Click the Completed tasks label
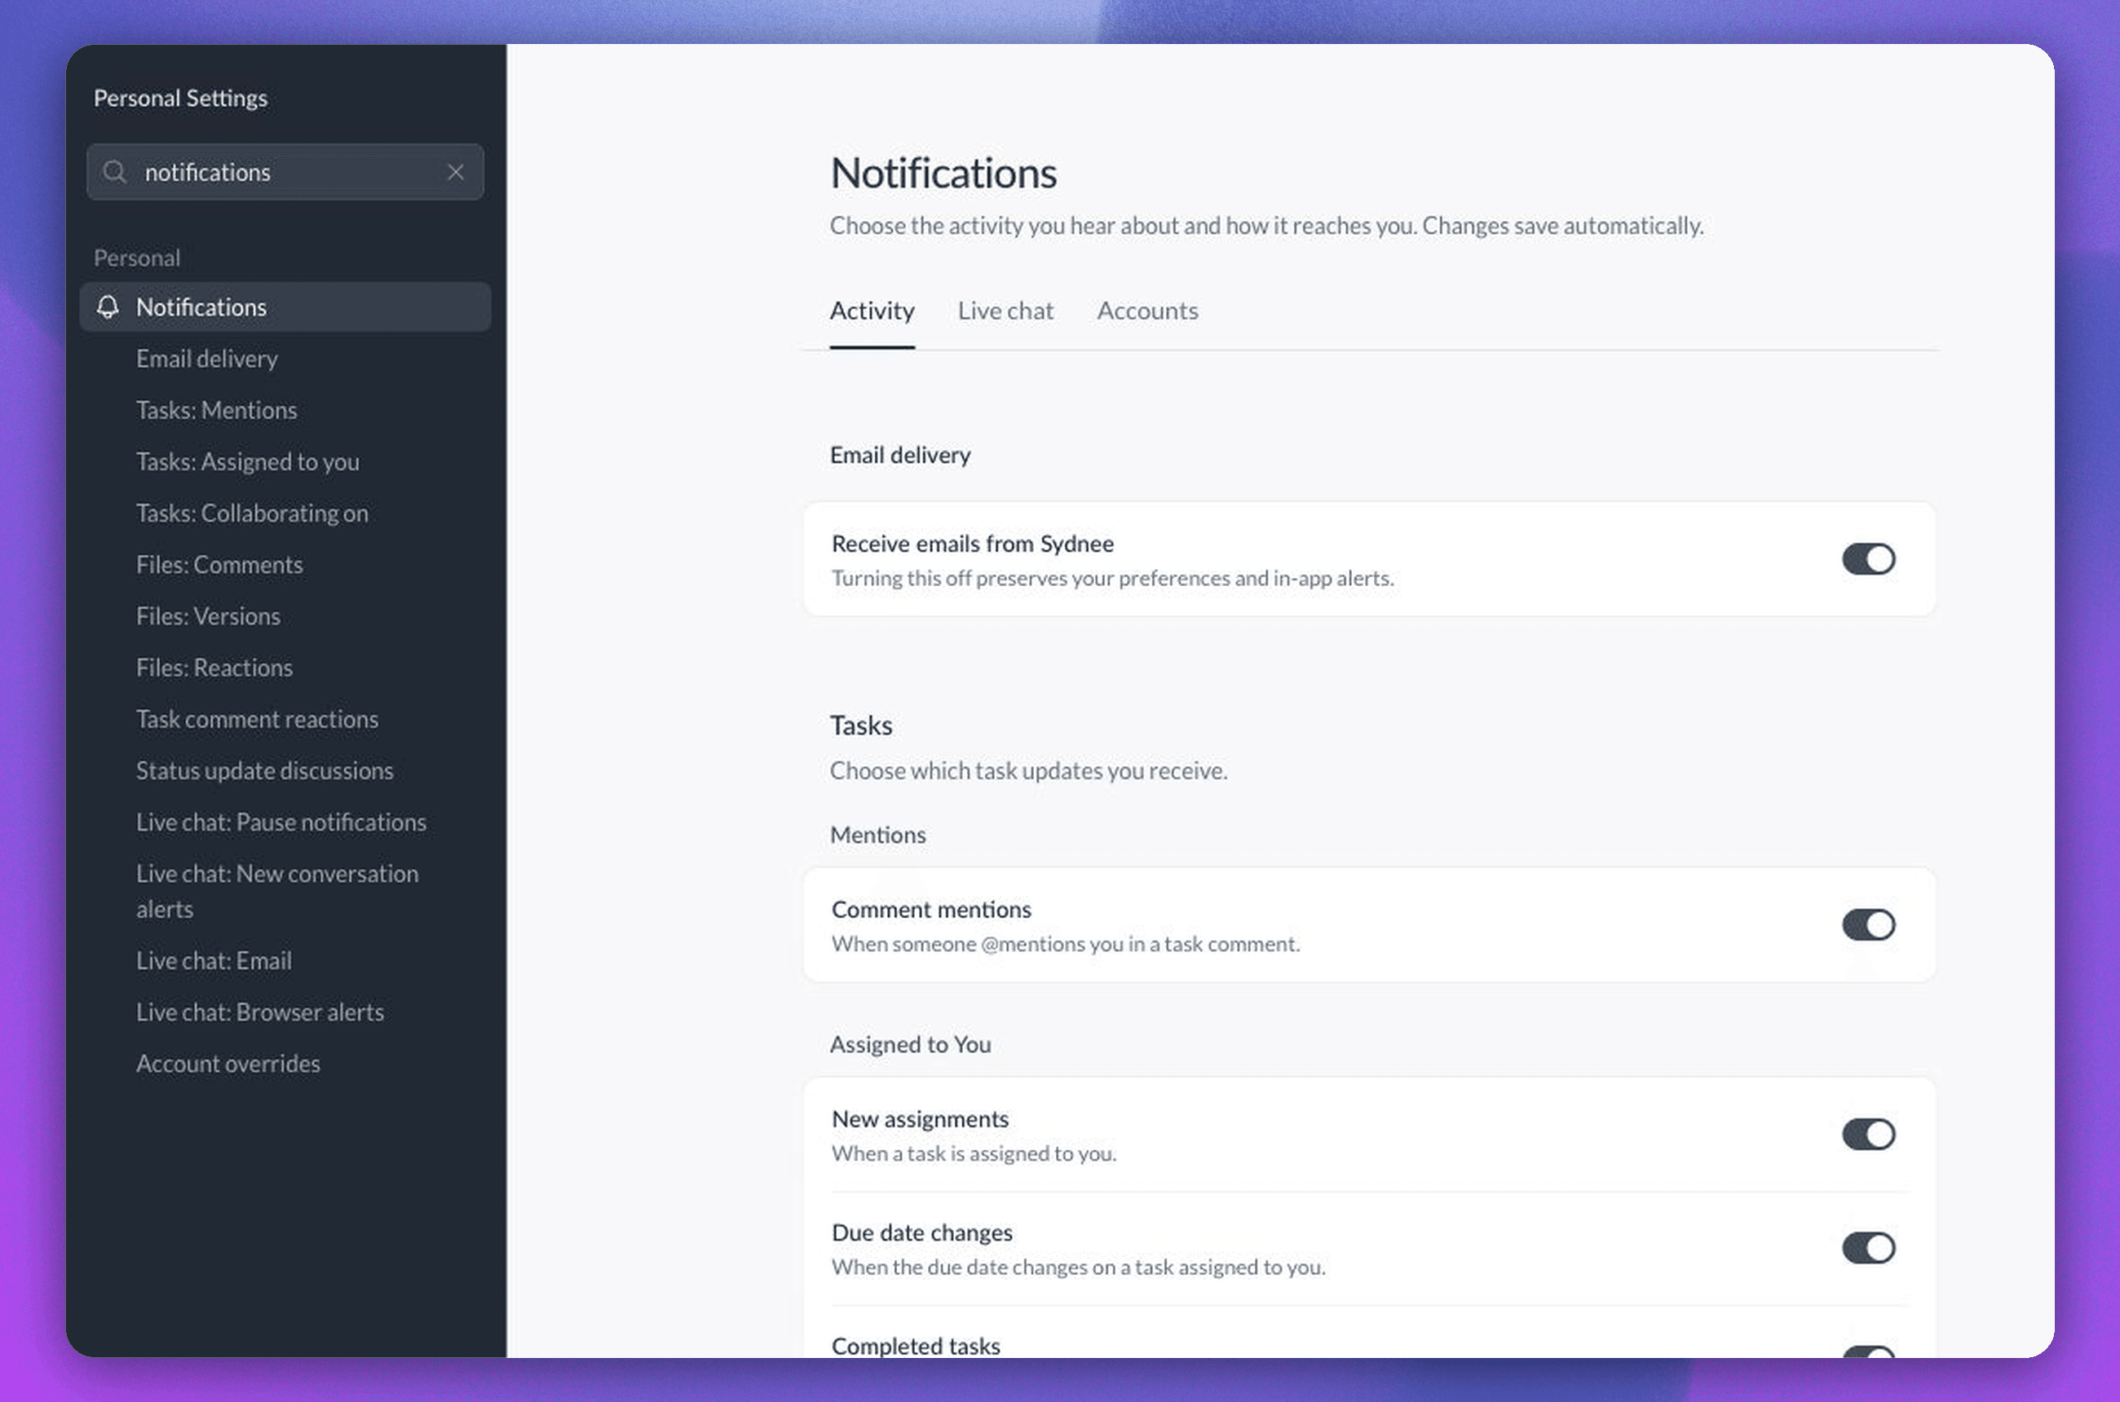The width and height of the screenshot is (2120, 1402). (916, 1346)
